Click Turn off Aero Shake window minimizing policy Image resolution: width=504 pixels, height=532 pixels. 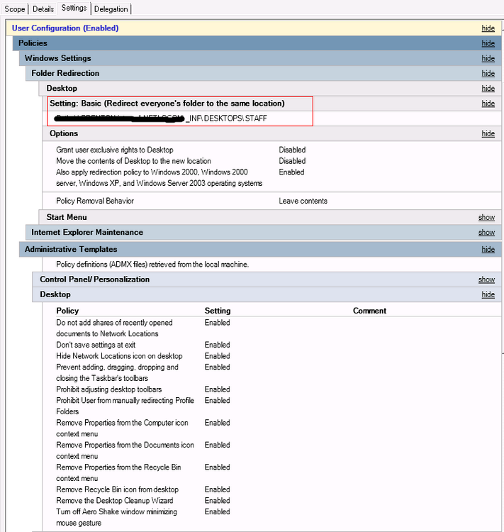point(116,517)
